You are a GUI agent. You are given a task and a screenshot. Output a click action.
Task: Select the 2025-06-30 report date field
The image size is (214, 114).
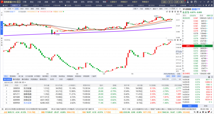tap(21, 82)
